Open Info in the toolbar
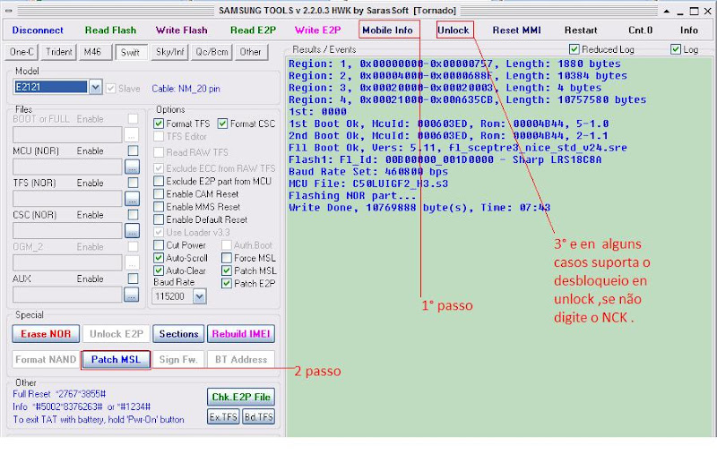 (688, 30)
